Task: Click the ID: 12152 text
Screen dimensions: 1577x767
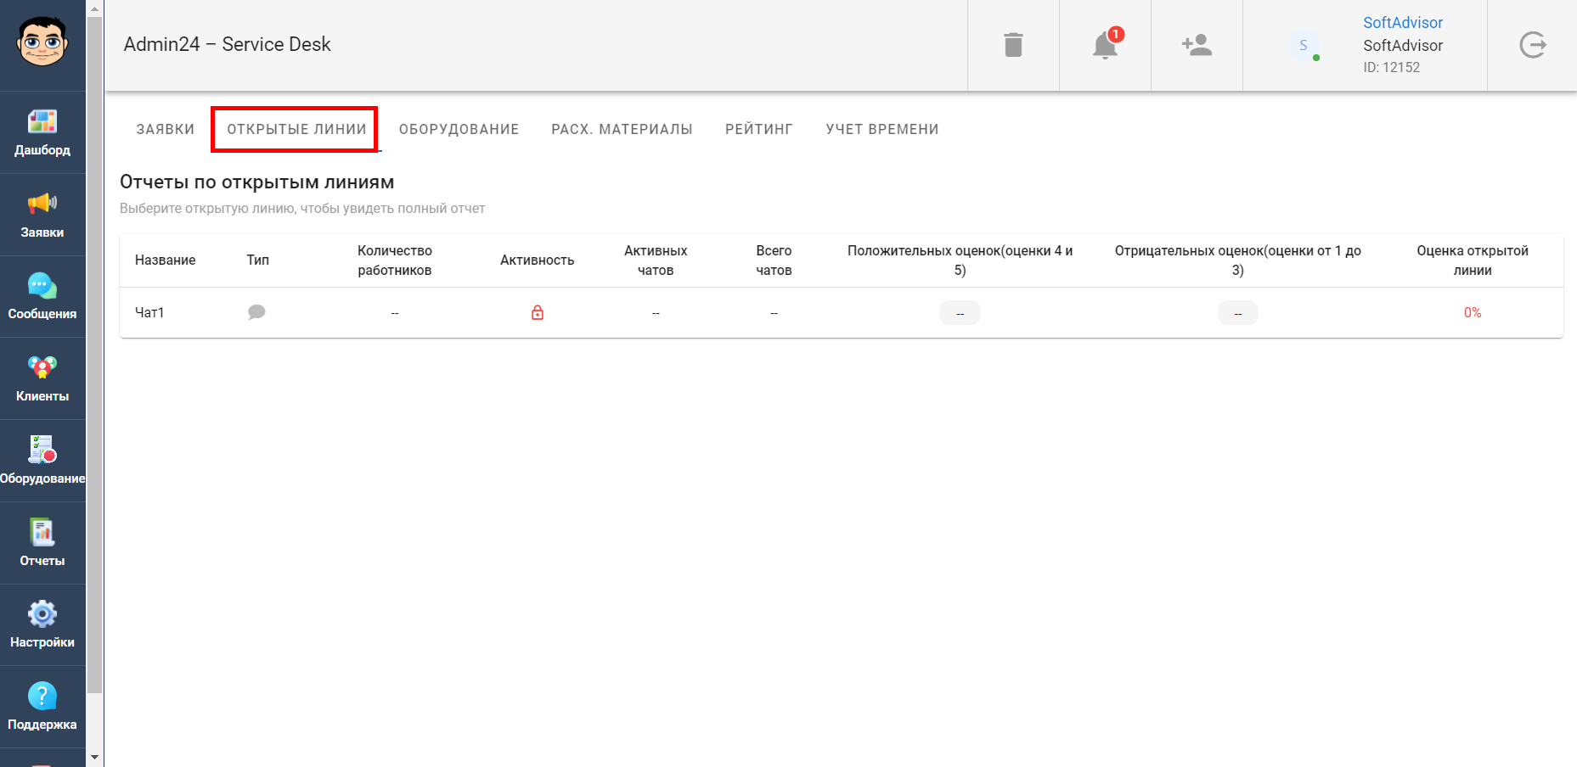Action: pos(1392,67)
